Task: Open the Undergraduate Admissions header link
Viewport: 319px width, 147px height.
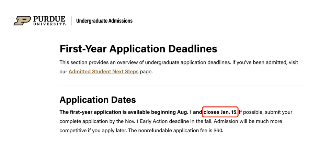Action: pos(104,21)
